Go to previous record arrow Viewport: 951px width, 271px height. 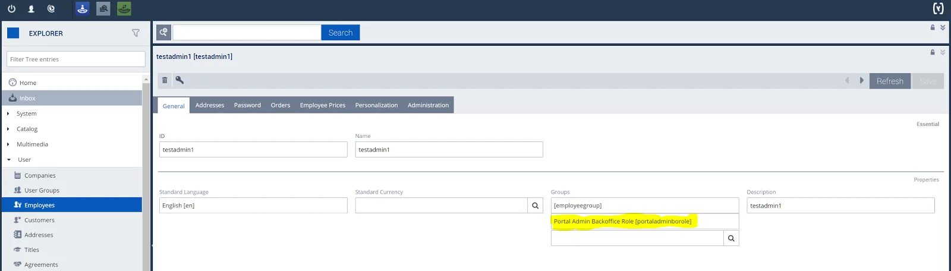847,80
